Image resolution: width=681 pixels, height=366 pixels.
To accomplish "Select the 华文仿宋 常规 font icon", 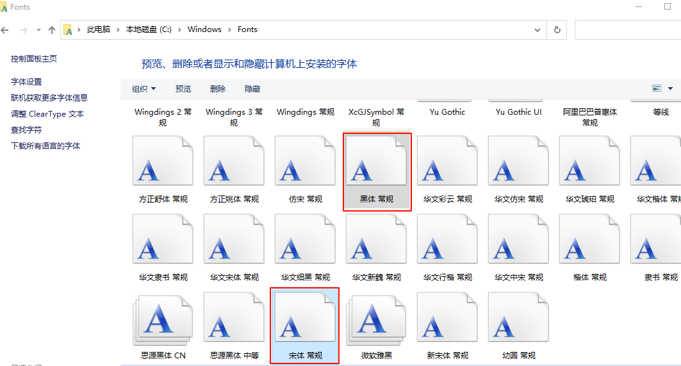I will (x=518, y=161).
